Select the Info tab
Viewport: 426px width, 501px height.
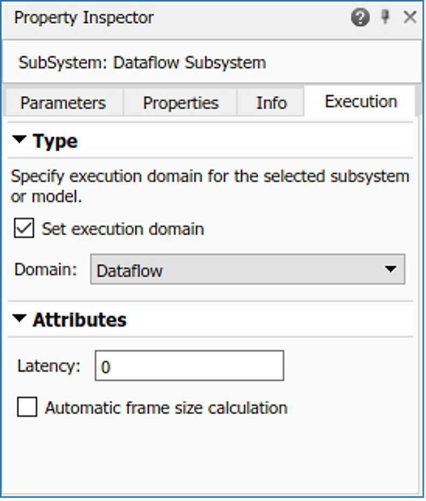(x=271, y=102)
